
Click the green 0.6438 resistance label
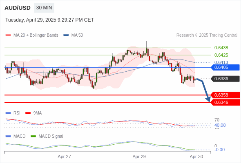point(221,48)
